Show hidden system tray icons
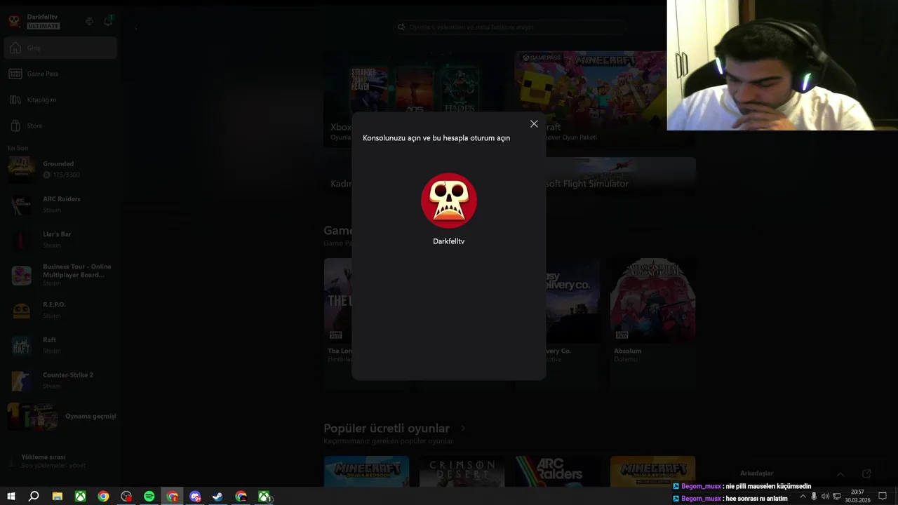Image resolution: width=898 pixels, height=505 pixels. (803, 497)
